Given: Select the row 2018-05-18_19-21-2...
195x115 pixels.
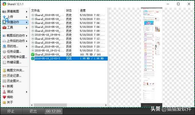Looking at the screenshot, I should (x=69, y=51).
